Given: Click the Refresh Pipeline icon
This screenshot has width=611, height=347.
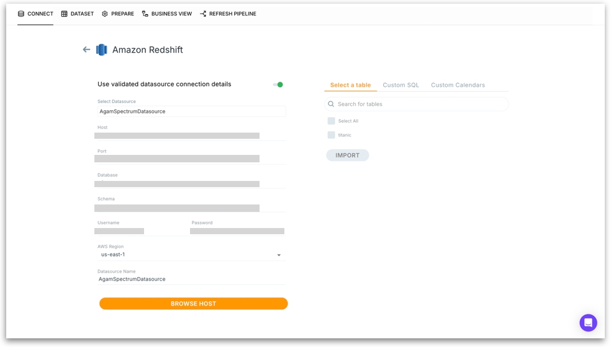Looking at the screenshot, I should (x=203, y=14).
